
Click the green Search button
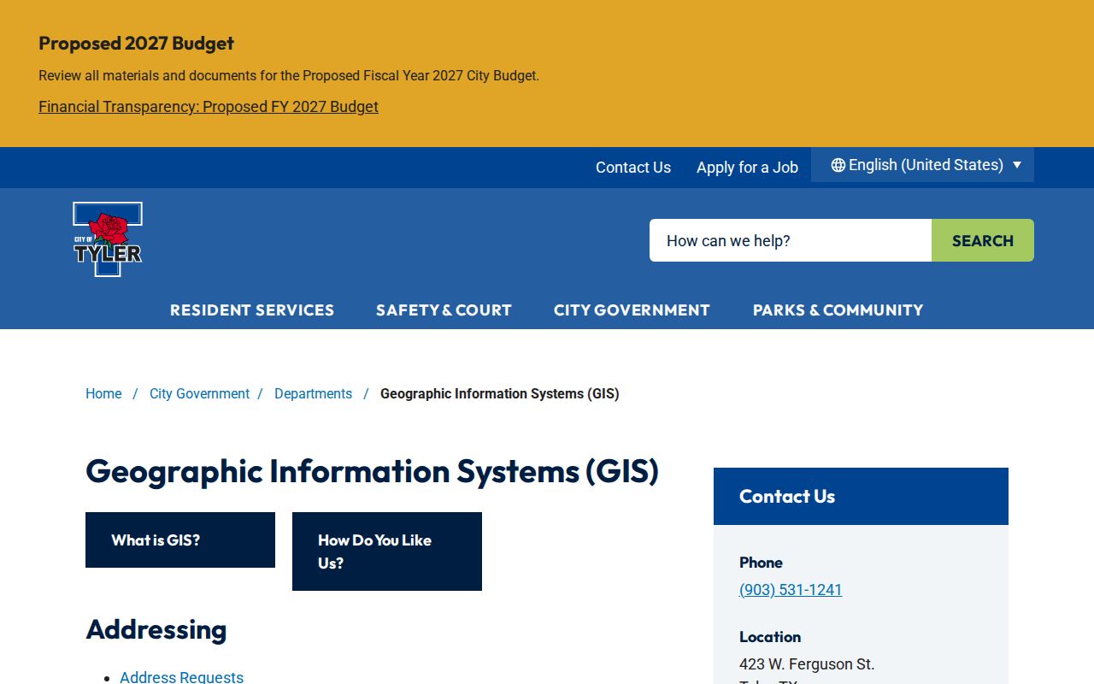tap(983, 240)
